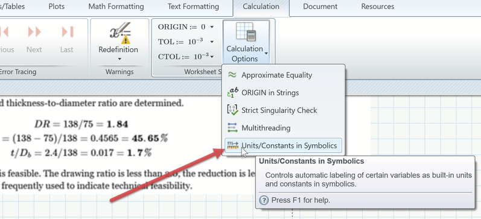Open the CTOL value dropdown
Screen dimensions: 481x219
212,57
